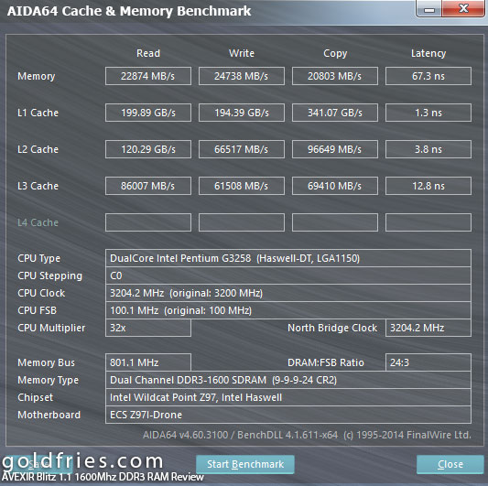Image resolution: width=488 pixels, height=486 pixels.
Task: Click L1 Cache Copy value 341.07 GB/s
Action: (x=335, y=113)
